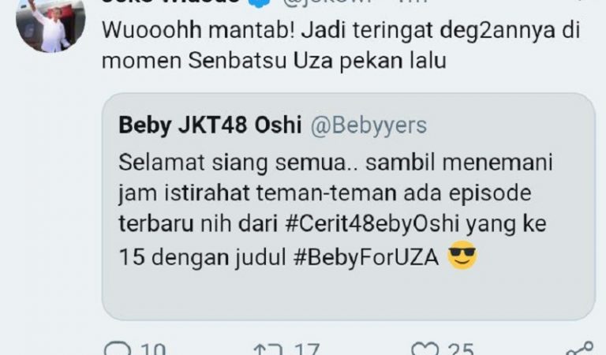The image size is (606, 355).
Task: Open the reply count showing 10
Action: (x=153, y=349)
